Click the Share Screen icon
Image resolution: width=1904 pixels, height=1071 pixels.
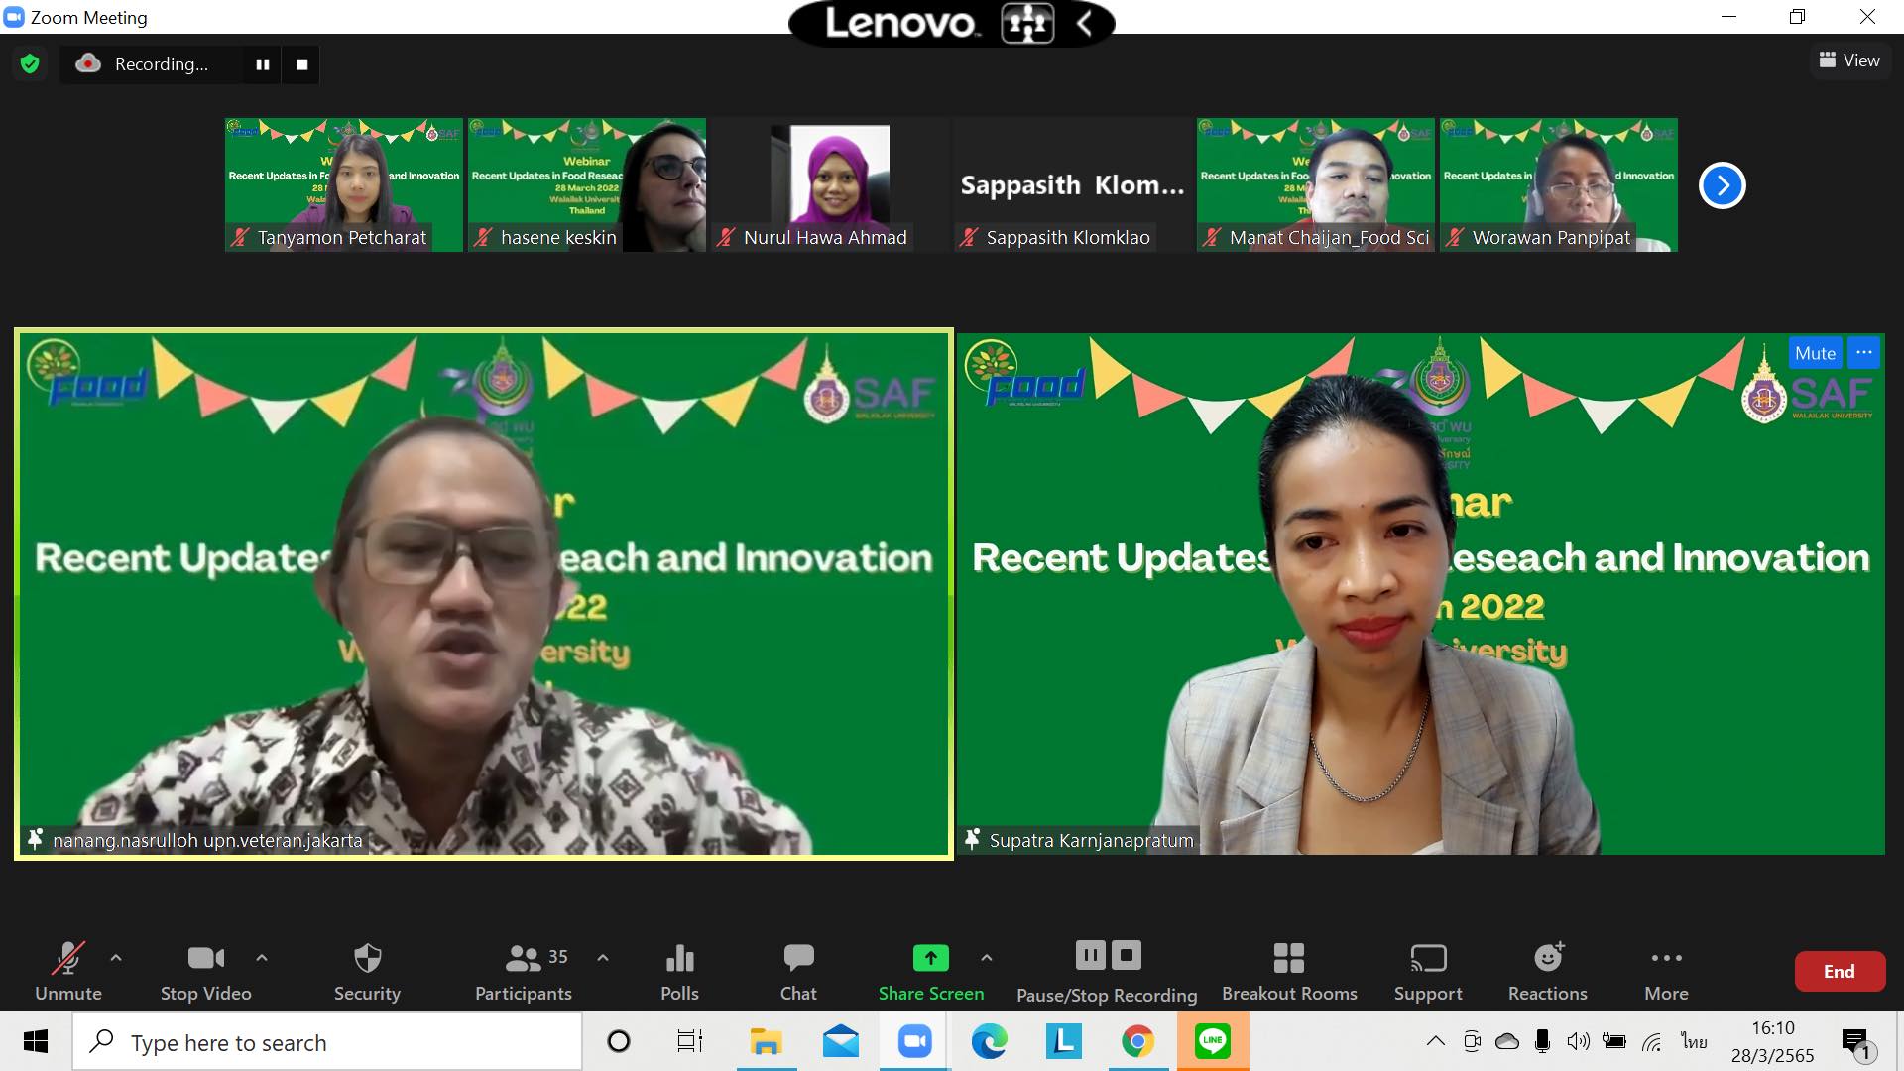(x=930, y=958)
